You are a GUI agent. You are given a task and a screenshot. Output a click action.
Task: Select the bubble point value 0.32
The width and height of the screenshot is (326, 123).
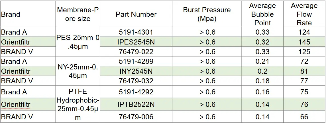(262, 42)
